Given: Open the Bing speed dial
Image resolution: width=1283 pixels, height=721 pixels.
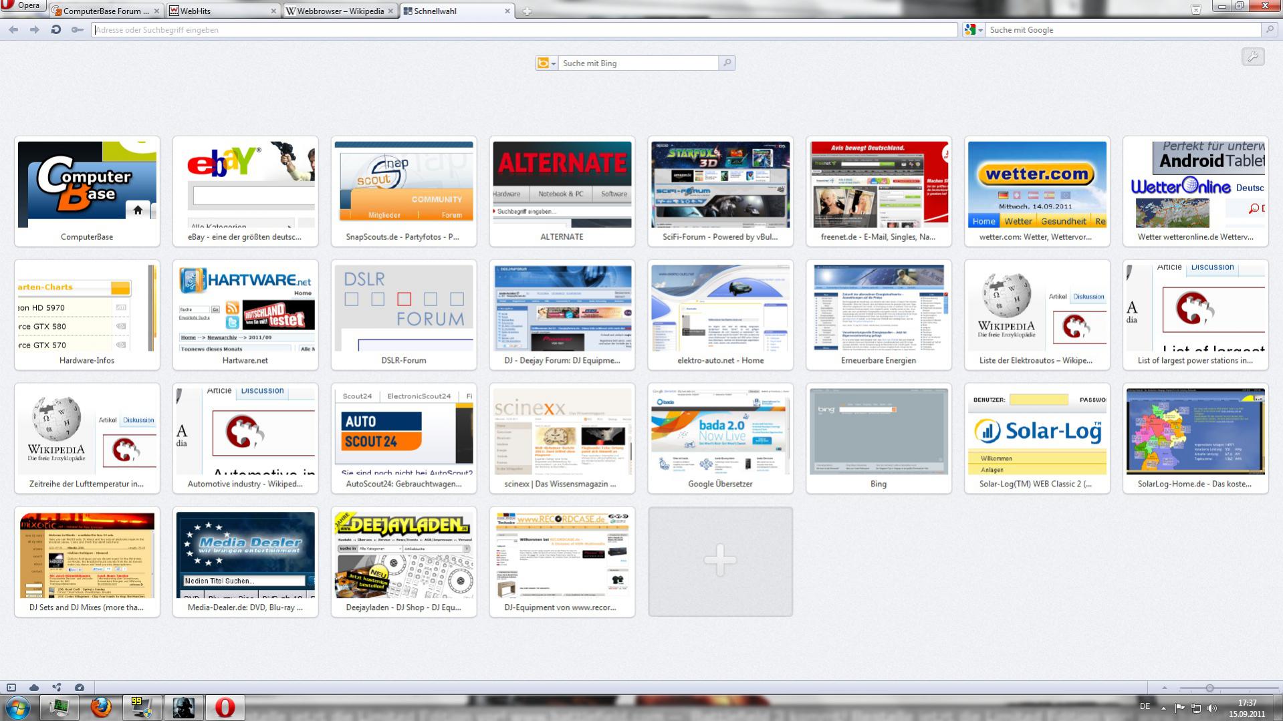Looking at the screenshot, I should click(879, 439).
